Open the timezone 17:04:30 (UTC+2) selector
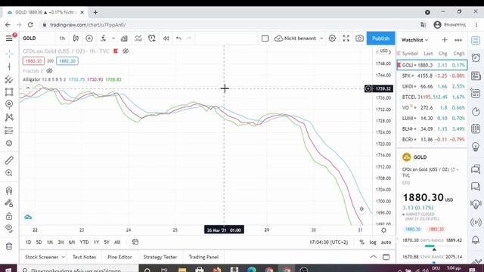The width and height of the screenshot is (484, 272). click(328, 243)
